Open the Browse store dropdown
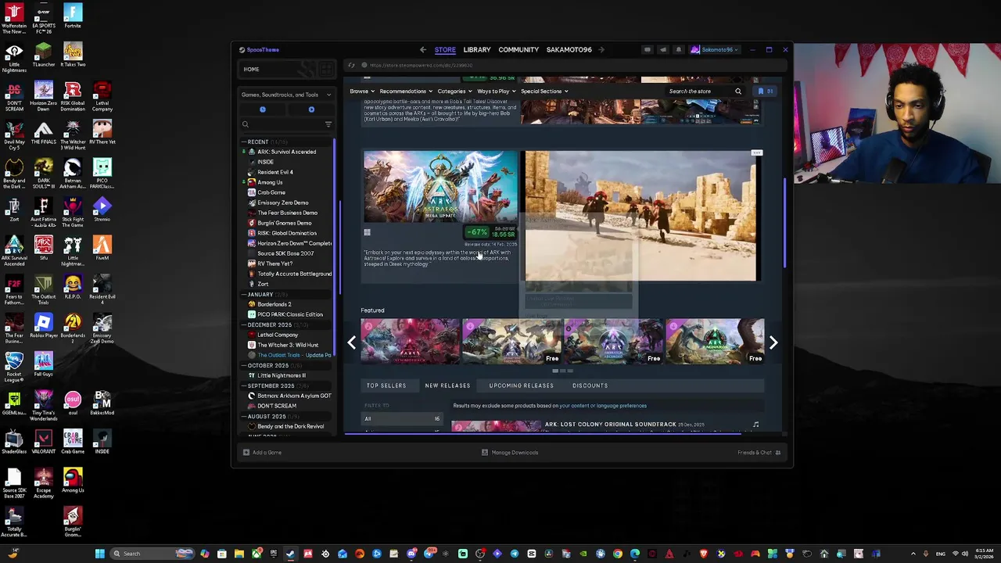Viewport: 1001px width, 563px height. (361, 91)
